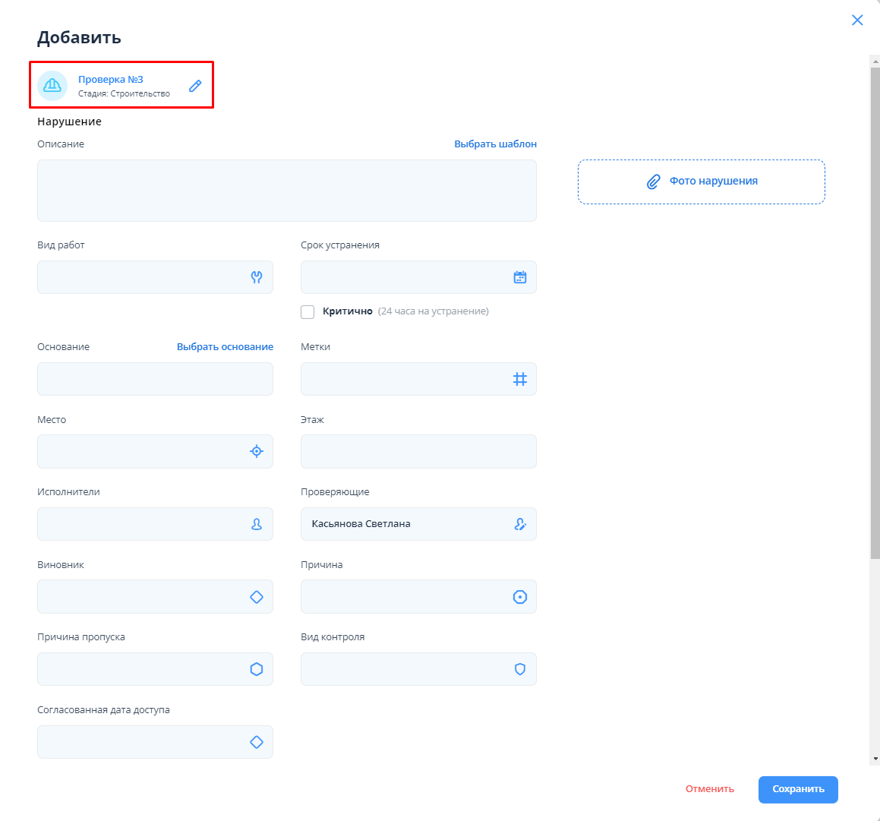Click the location target icon in Место field
Image resolution: width=880 pixels, height=821 pixels.
click(x=257, y=452)
